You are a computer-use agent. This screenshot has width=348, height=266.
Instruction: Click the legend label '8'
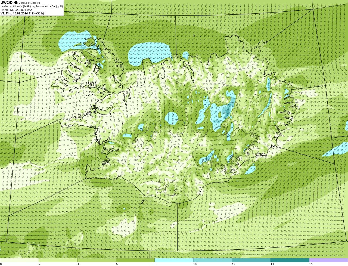pyautogui.click(x=156, y=264)
